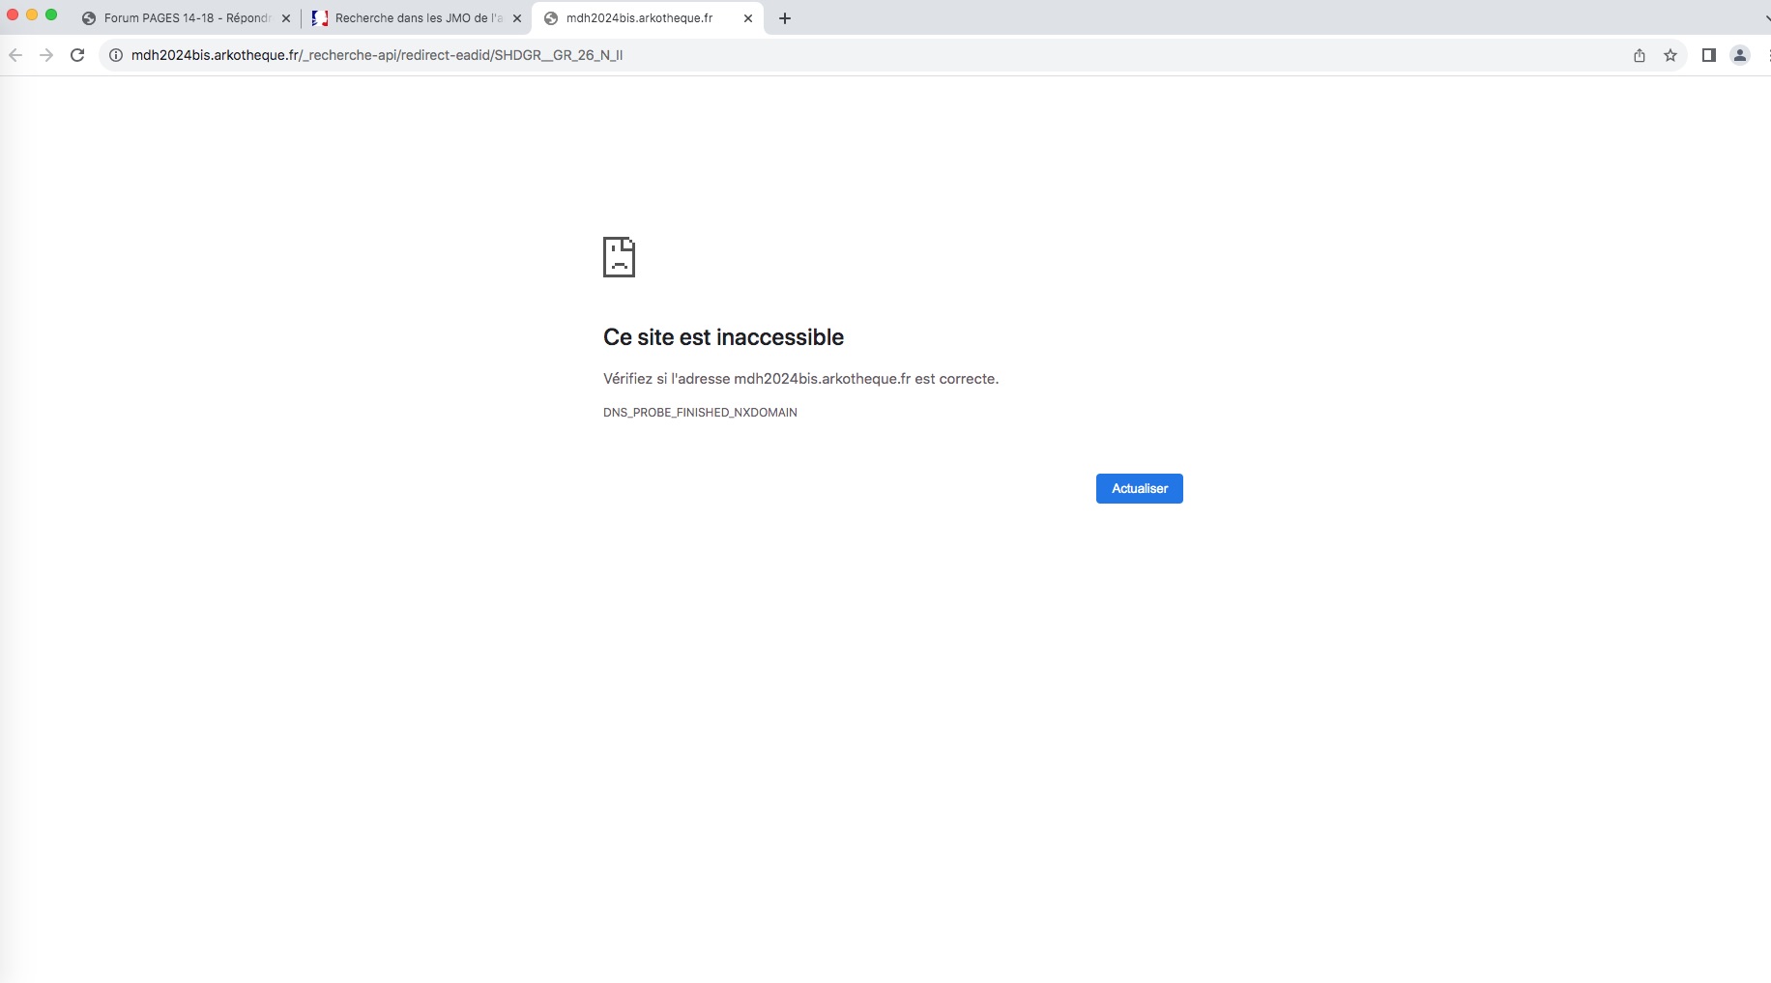Close the Forum PAGES 14-18 tab
Viewport: 1771px width, 983px height.
[x=285, y=18]
